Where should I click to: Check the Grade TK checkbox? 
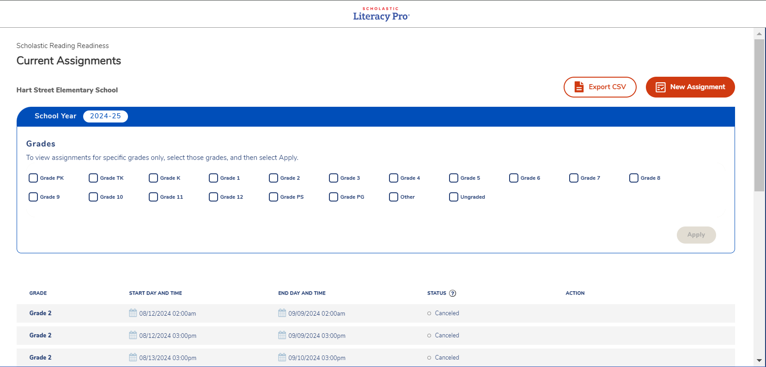click(x=93, y=178)
